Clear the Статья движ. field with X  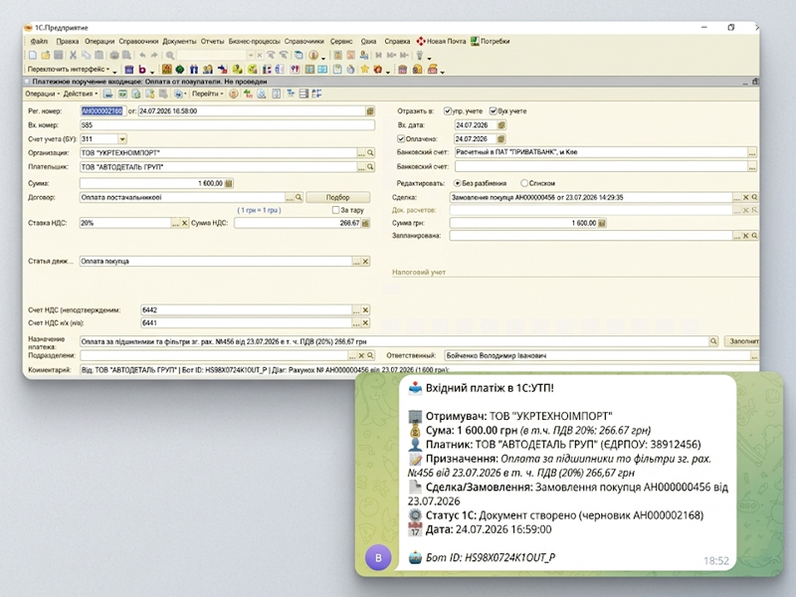365,262
